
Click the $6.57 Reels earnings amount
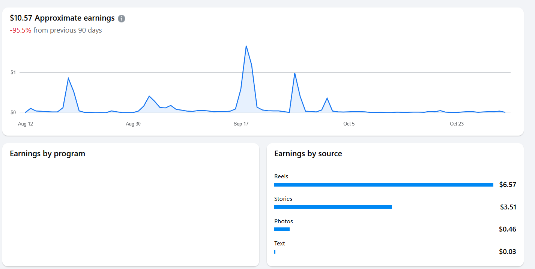tap(508, 184)
